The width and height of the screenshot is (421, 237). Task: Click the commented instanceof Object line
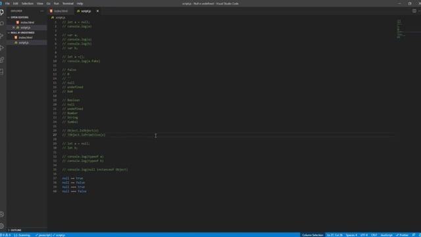95,170
